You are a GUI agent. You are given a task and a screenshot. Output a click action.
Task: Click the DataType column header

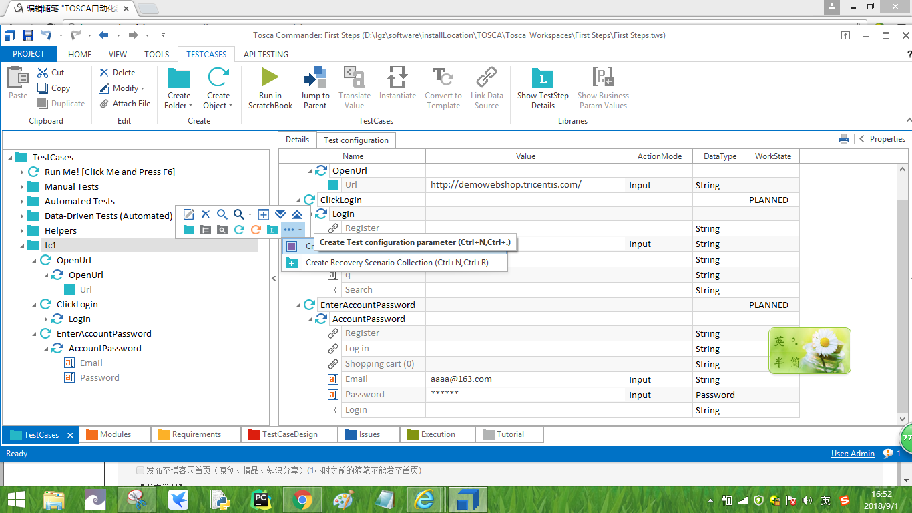click(x=720, y=156)
